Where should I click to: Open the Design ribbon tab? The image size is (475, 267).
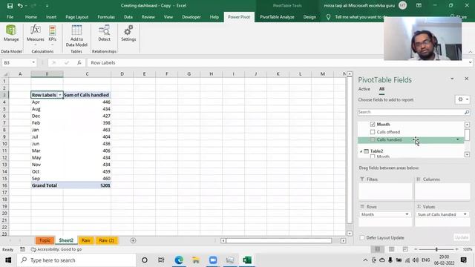[x=309, y=17]
